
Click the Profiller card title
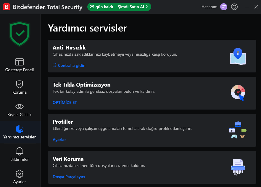pyautogui.click(x=63, y=122)
